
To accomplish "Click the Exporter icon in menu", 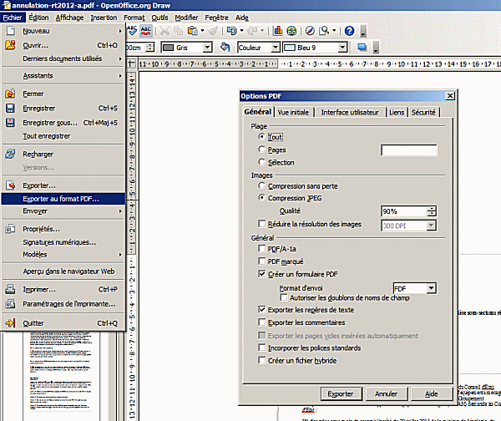I will [x=11, y=185].
